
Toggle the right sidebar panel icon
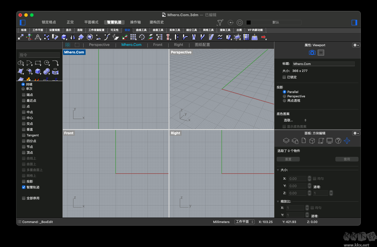coord(354,22)
